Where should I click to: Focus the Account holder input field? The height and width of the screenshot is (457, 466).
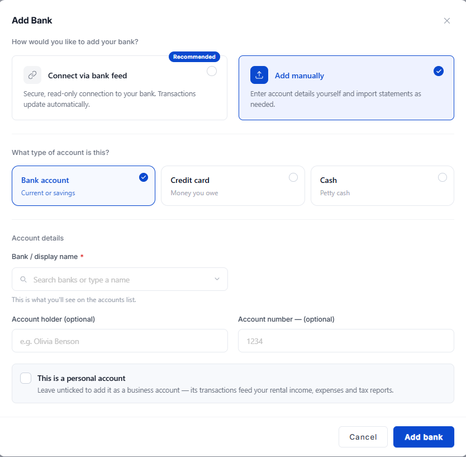[x=120, y=341]
